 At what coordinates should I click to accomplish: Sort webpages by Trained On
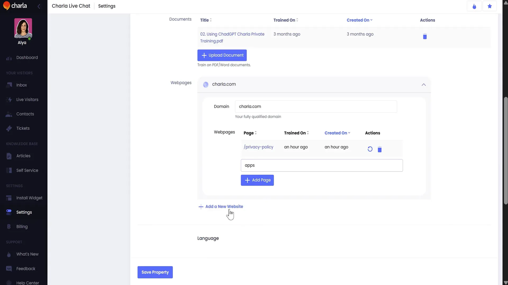point(296,133)
